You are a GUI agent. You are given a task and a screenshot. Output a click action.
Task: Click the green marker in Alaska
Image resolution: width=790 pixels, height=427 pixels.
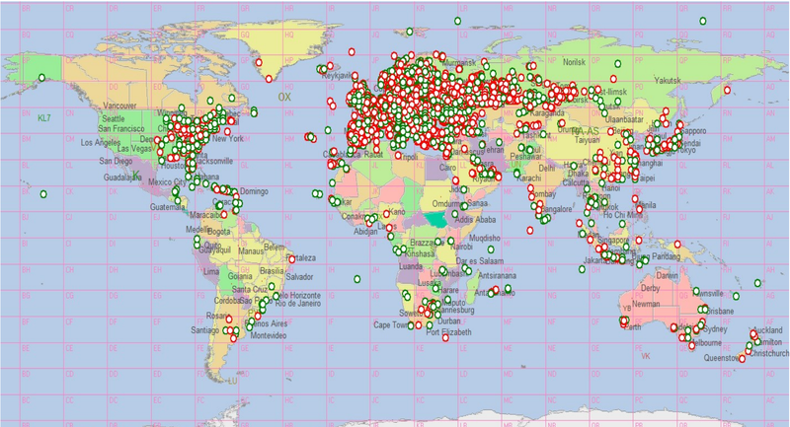click(41, 78)
